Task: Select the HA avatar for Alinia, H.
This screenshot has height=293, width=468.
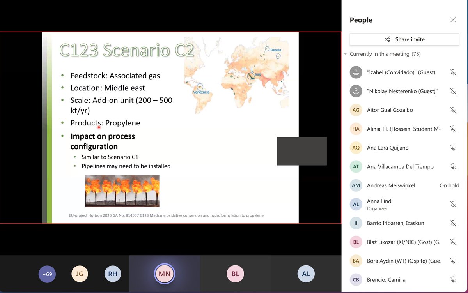Action: pyautogui.click(x=356, y=129)
